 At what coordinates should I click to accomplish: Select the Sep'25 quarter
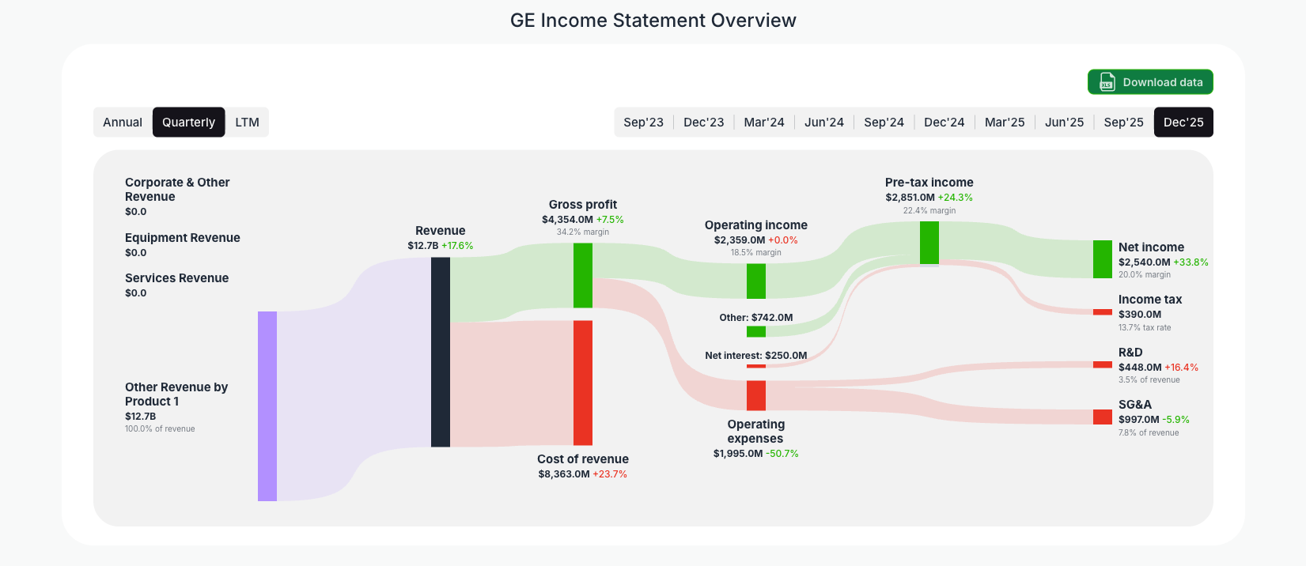pyautogui.click(x=1123, y=122)
